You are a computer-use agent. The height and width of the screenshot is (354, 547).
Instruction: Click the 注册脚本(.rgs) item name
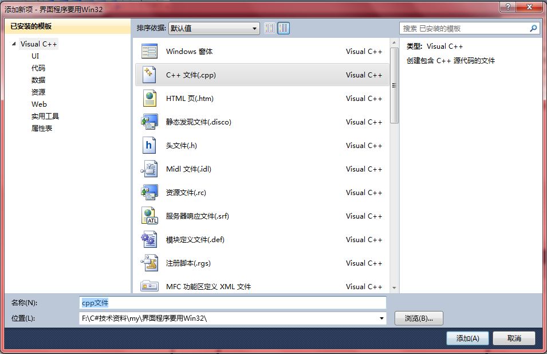(x=188, y=263)
